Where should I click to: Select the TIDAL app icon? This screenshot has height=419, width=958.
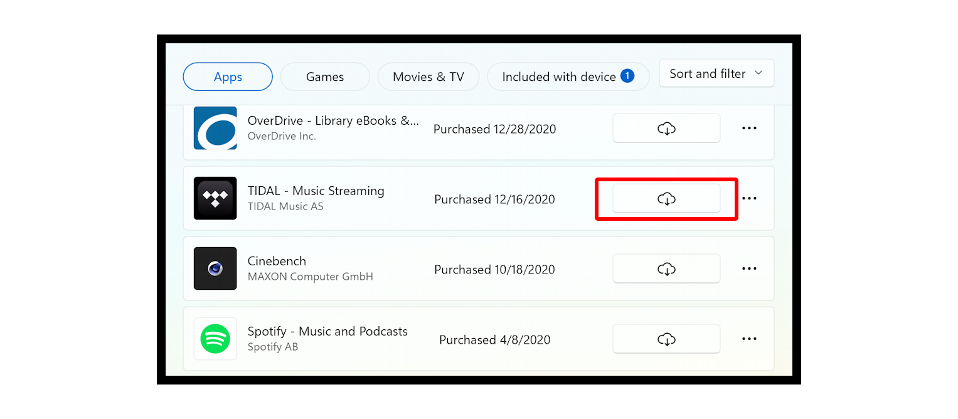point(215,198)
